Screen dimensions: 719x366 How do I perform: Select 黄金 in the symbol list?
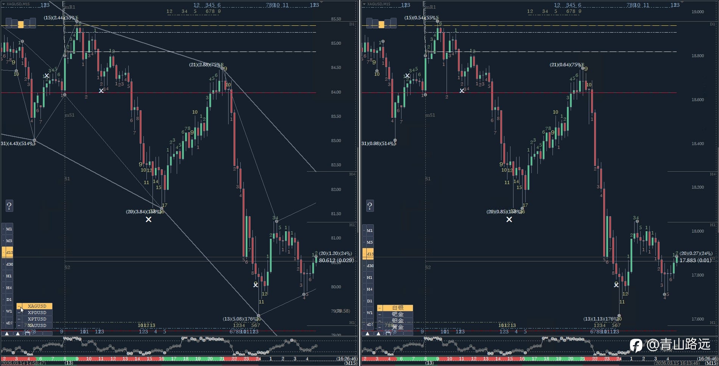[398, 327]
